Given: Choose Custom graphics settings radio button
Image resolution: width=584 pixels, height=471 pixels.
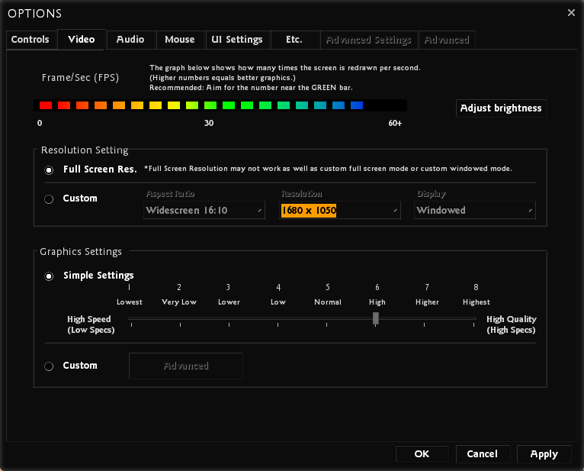Looking at the screenshot, I should click(x=49, y=366).
